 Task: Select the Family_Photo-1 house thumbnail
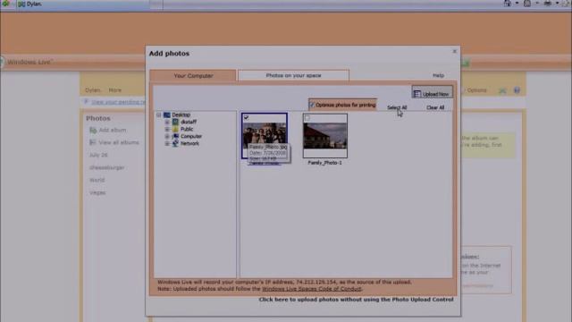pos(325,135)
